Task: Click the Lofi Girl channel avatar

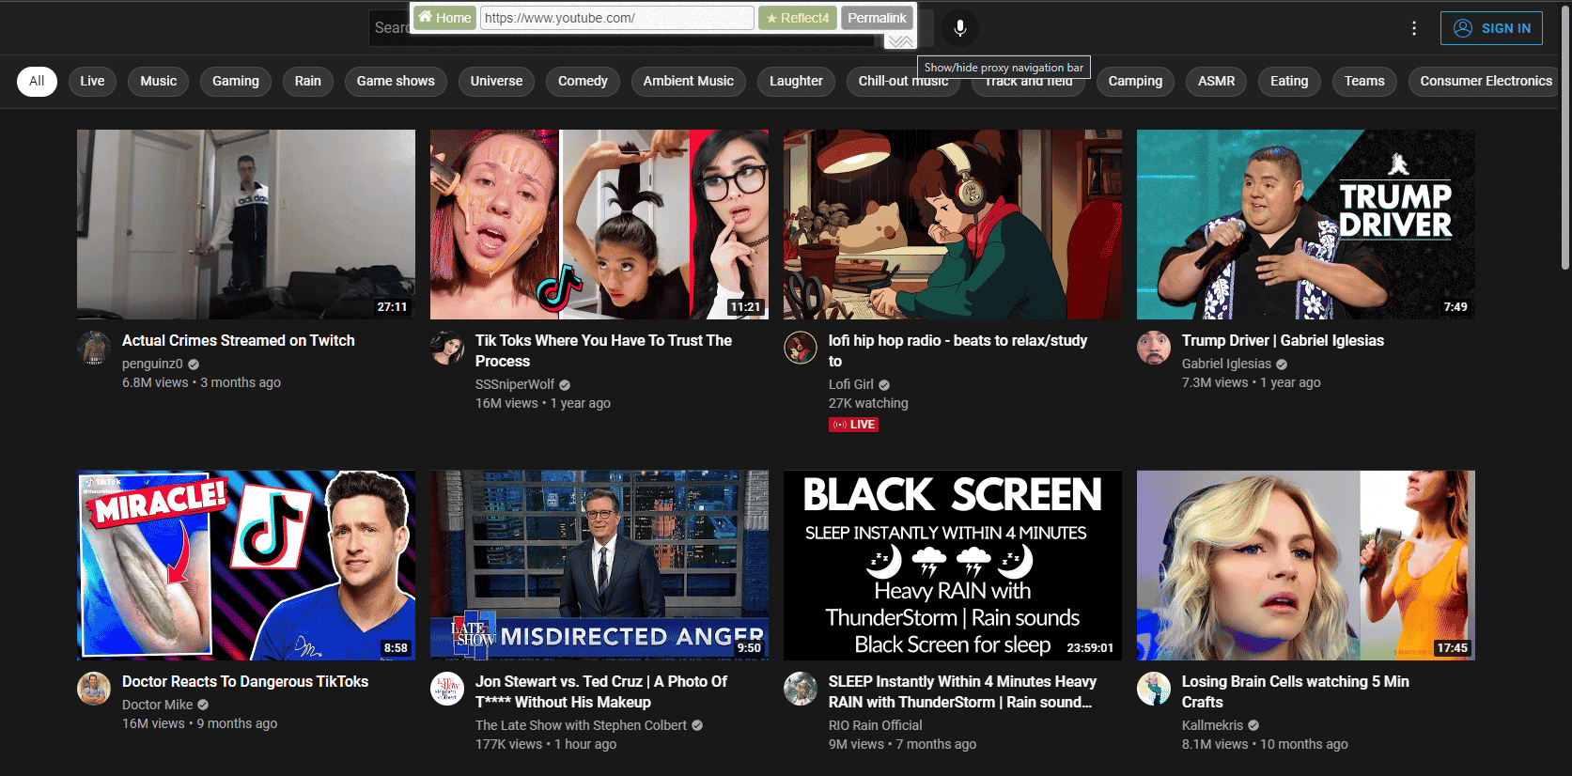Action: click(x=801, y=348)
